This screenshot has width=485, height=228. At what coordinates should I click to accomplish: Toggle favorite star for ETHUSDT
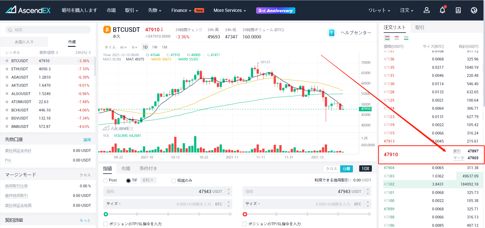coord(7,69)
